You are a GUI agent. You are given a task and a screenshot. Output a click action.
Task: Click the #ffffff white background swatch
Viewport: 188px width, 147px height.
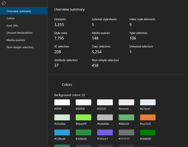(x=62, y=102)
